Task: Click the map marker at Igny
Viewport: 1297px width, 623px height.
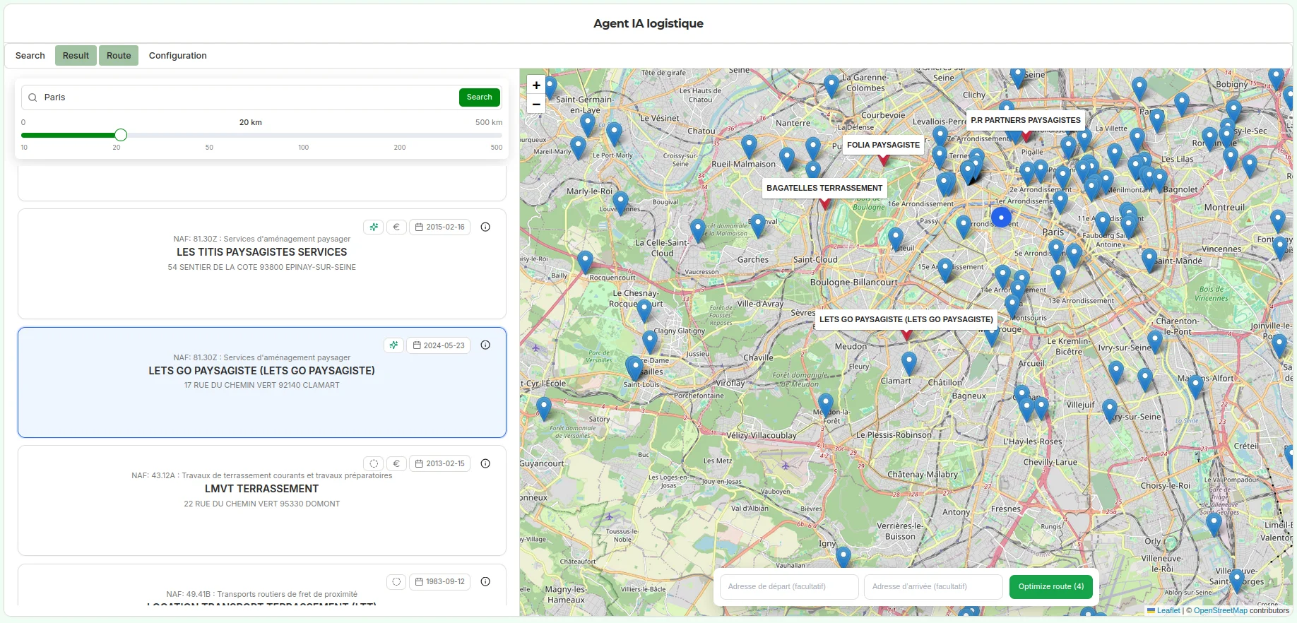Action: (843, 557)
